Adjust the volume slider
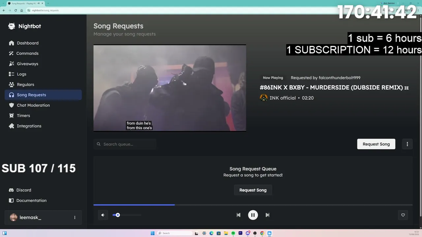 point(127,215)
